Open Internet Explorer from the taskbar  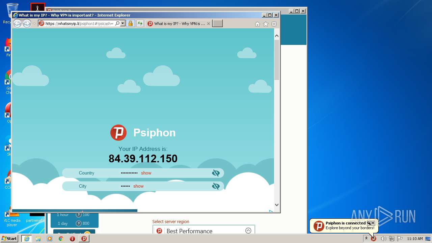(26, 239)
